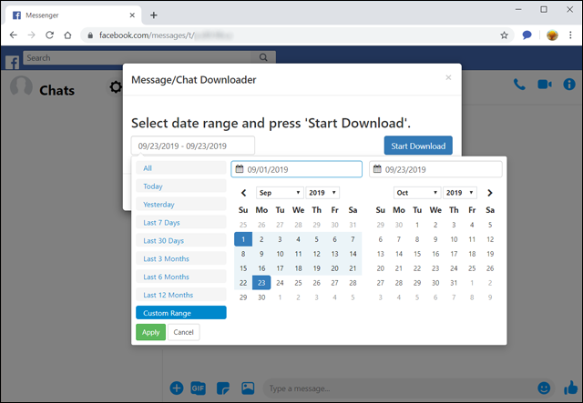The height and width of the screenshot is (403, 583).
Task: Open the Oct month dropdown
Action: (416, 193)
